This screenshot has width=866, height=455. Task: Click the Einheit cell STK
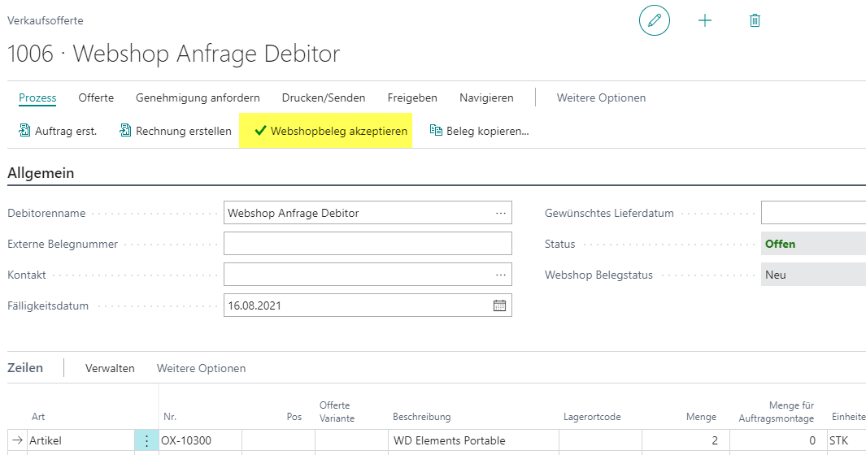846,440
